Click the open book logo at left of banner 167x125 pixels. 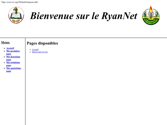tap(16, 15)
